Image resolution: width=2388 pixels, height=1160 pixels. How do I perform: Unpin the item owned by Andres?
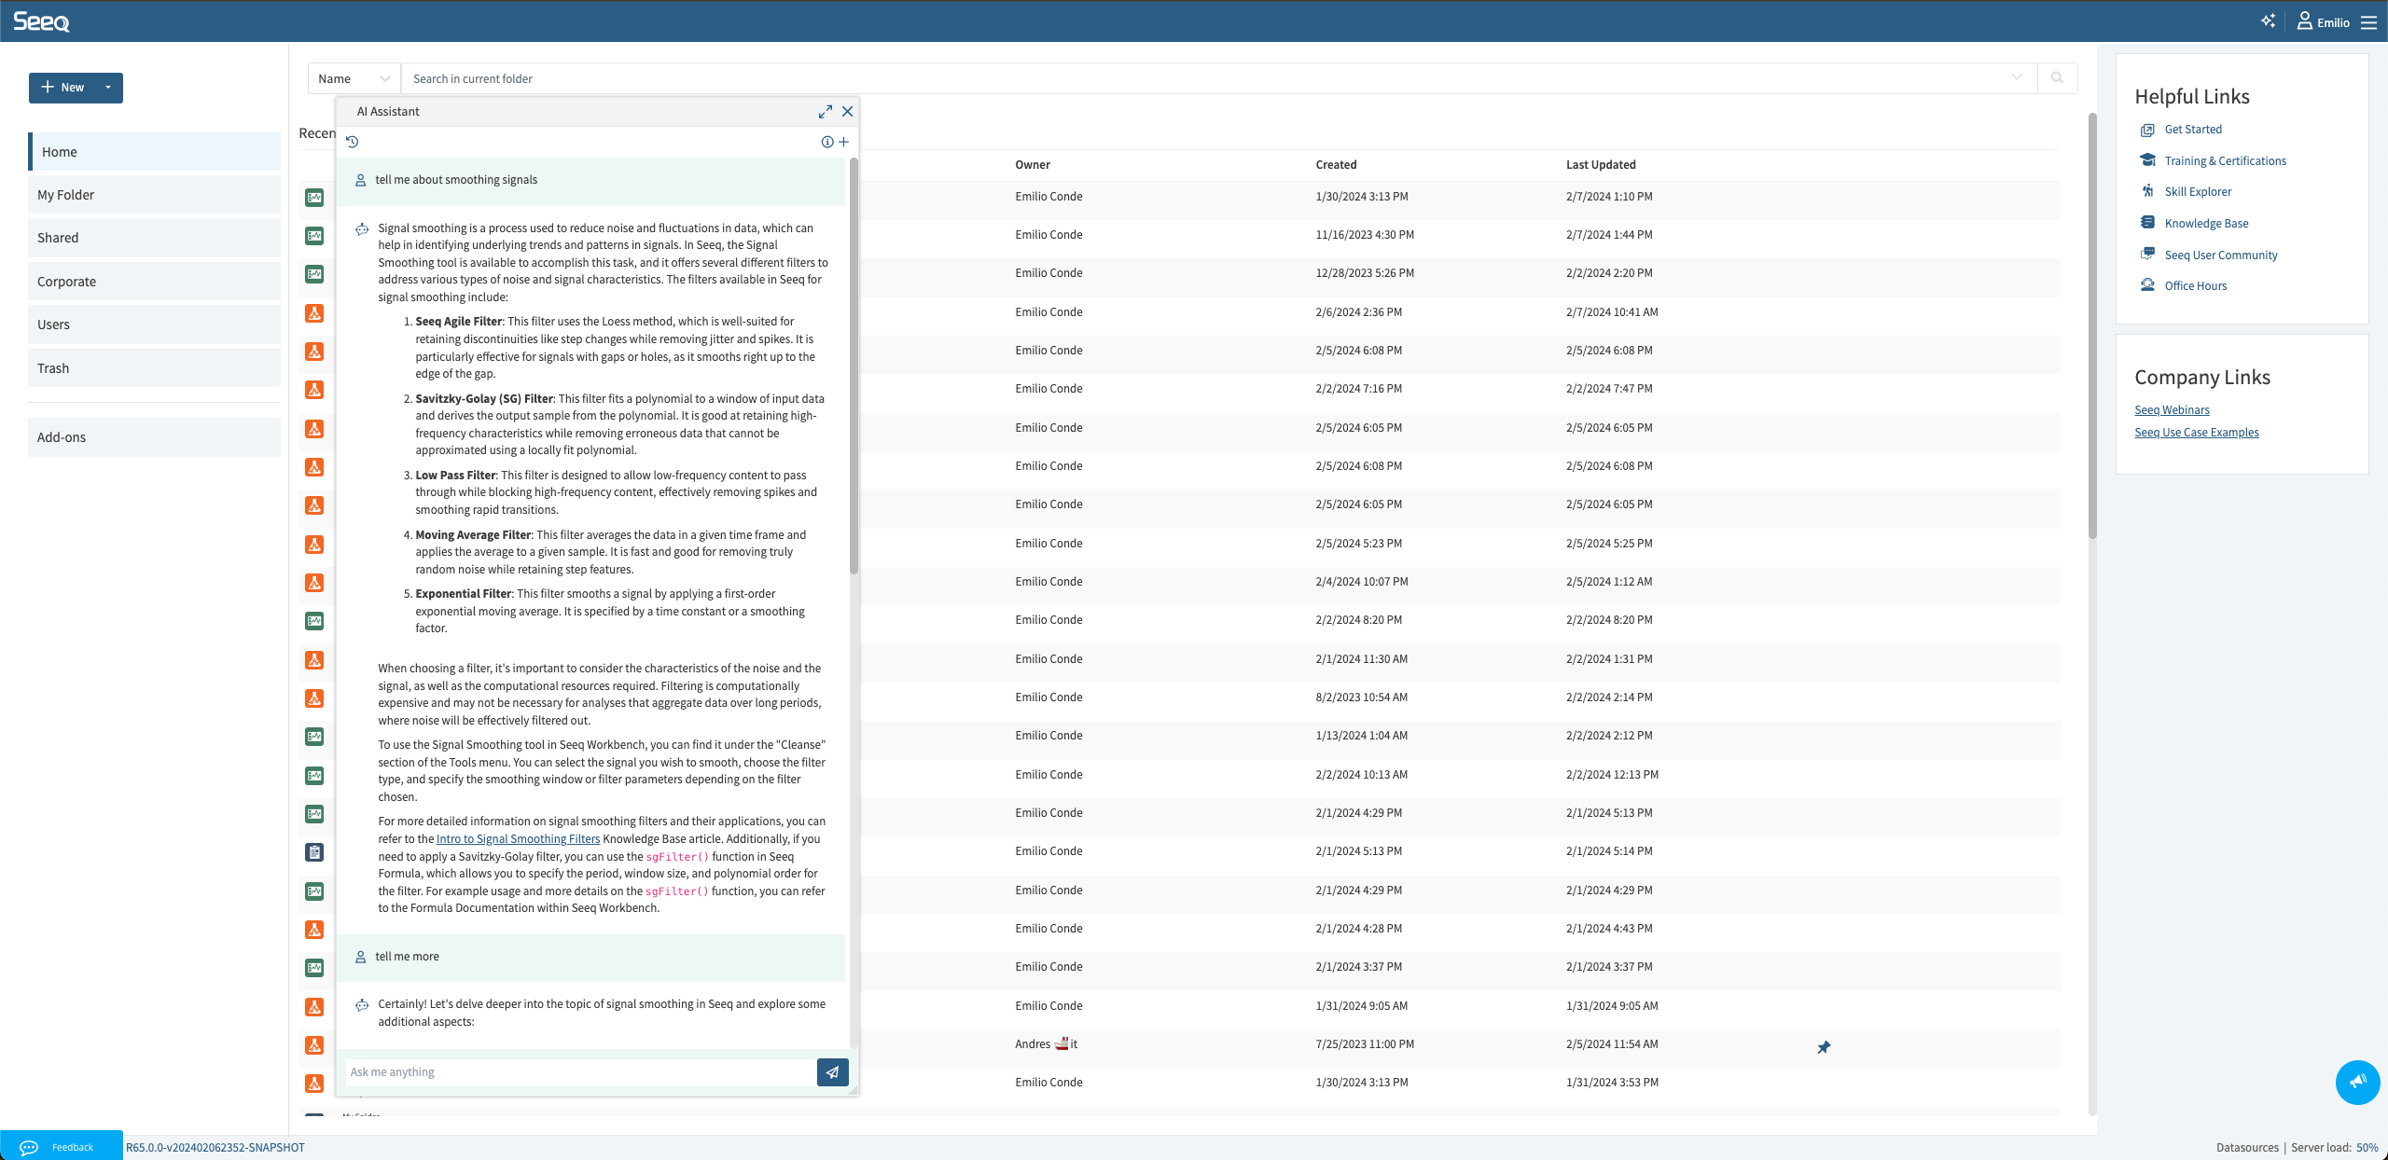pos(1824,1047)
